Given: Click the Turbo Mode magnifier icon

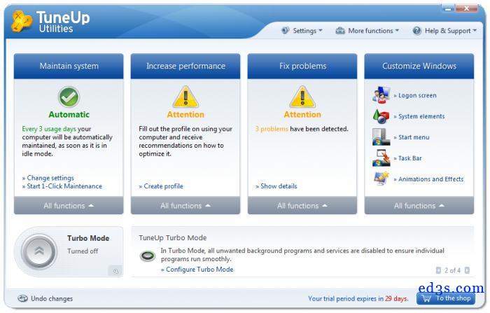Looking at the screenshot, I should point(115,271).
